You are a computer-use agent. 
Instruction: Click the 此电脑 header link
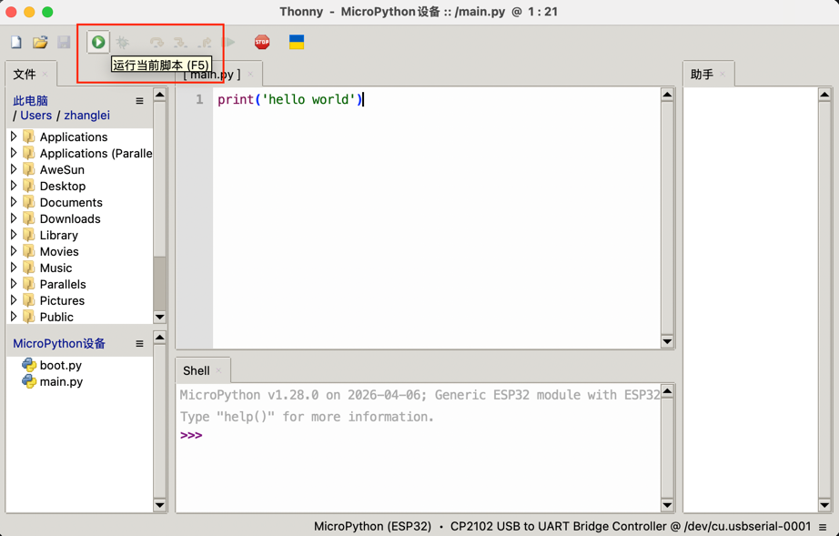pos(31,101)
